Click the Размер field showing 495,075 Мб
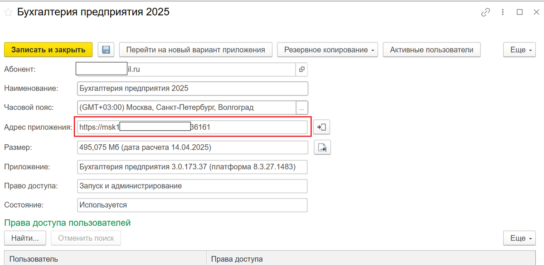The width and height of the screenshot is (544, 265). click(192, 147)
